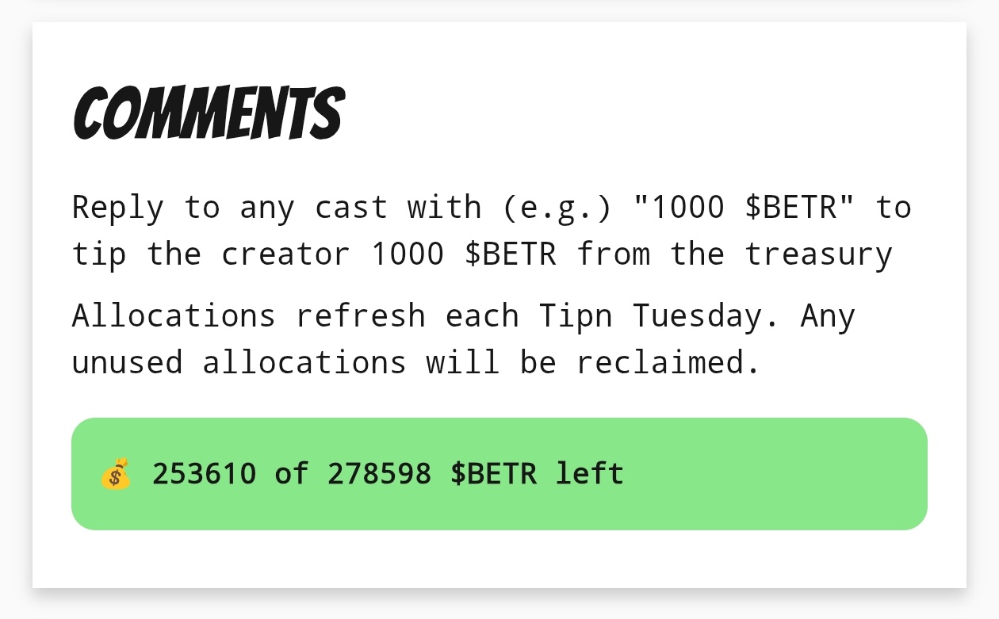
Task: Click the 253610 remaining amount
Action: (205, 474)
